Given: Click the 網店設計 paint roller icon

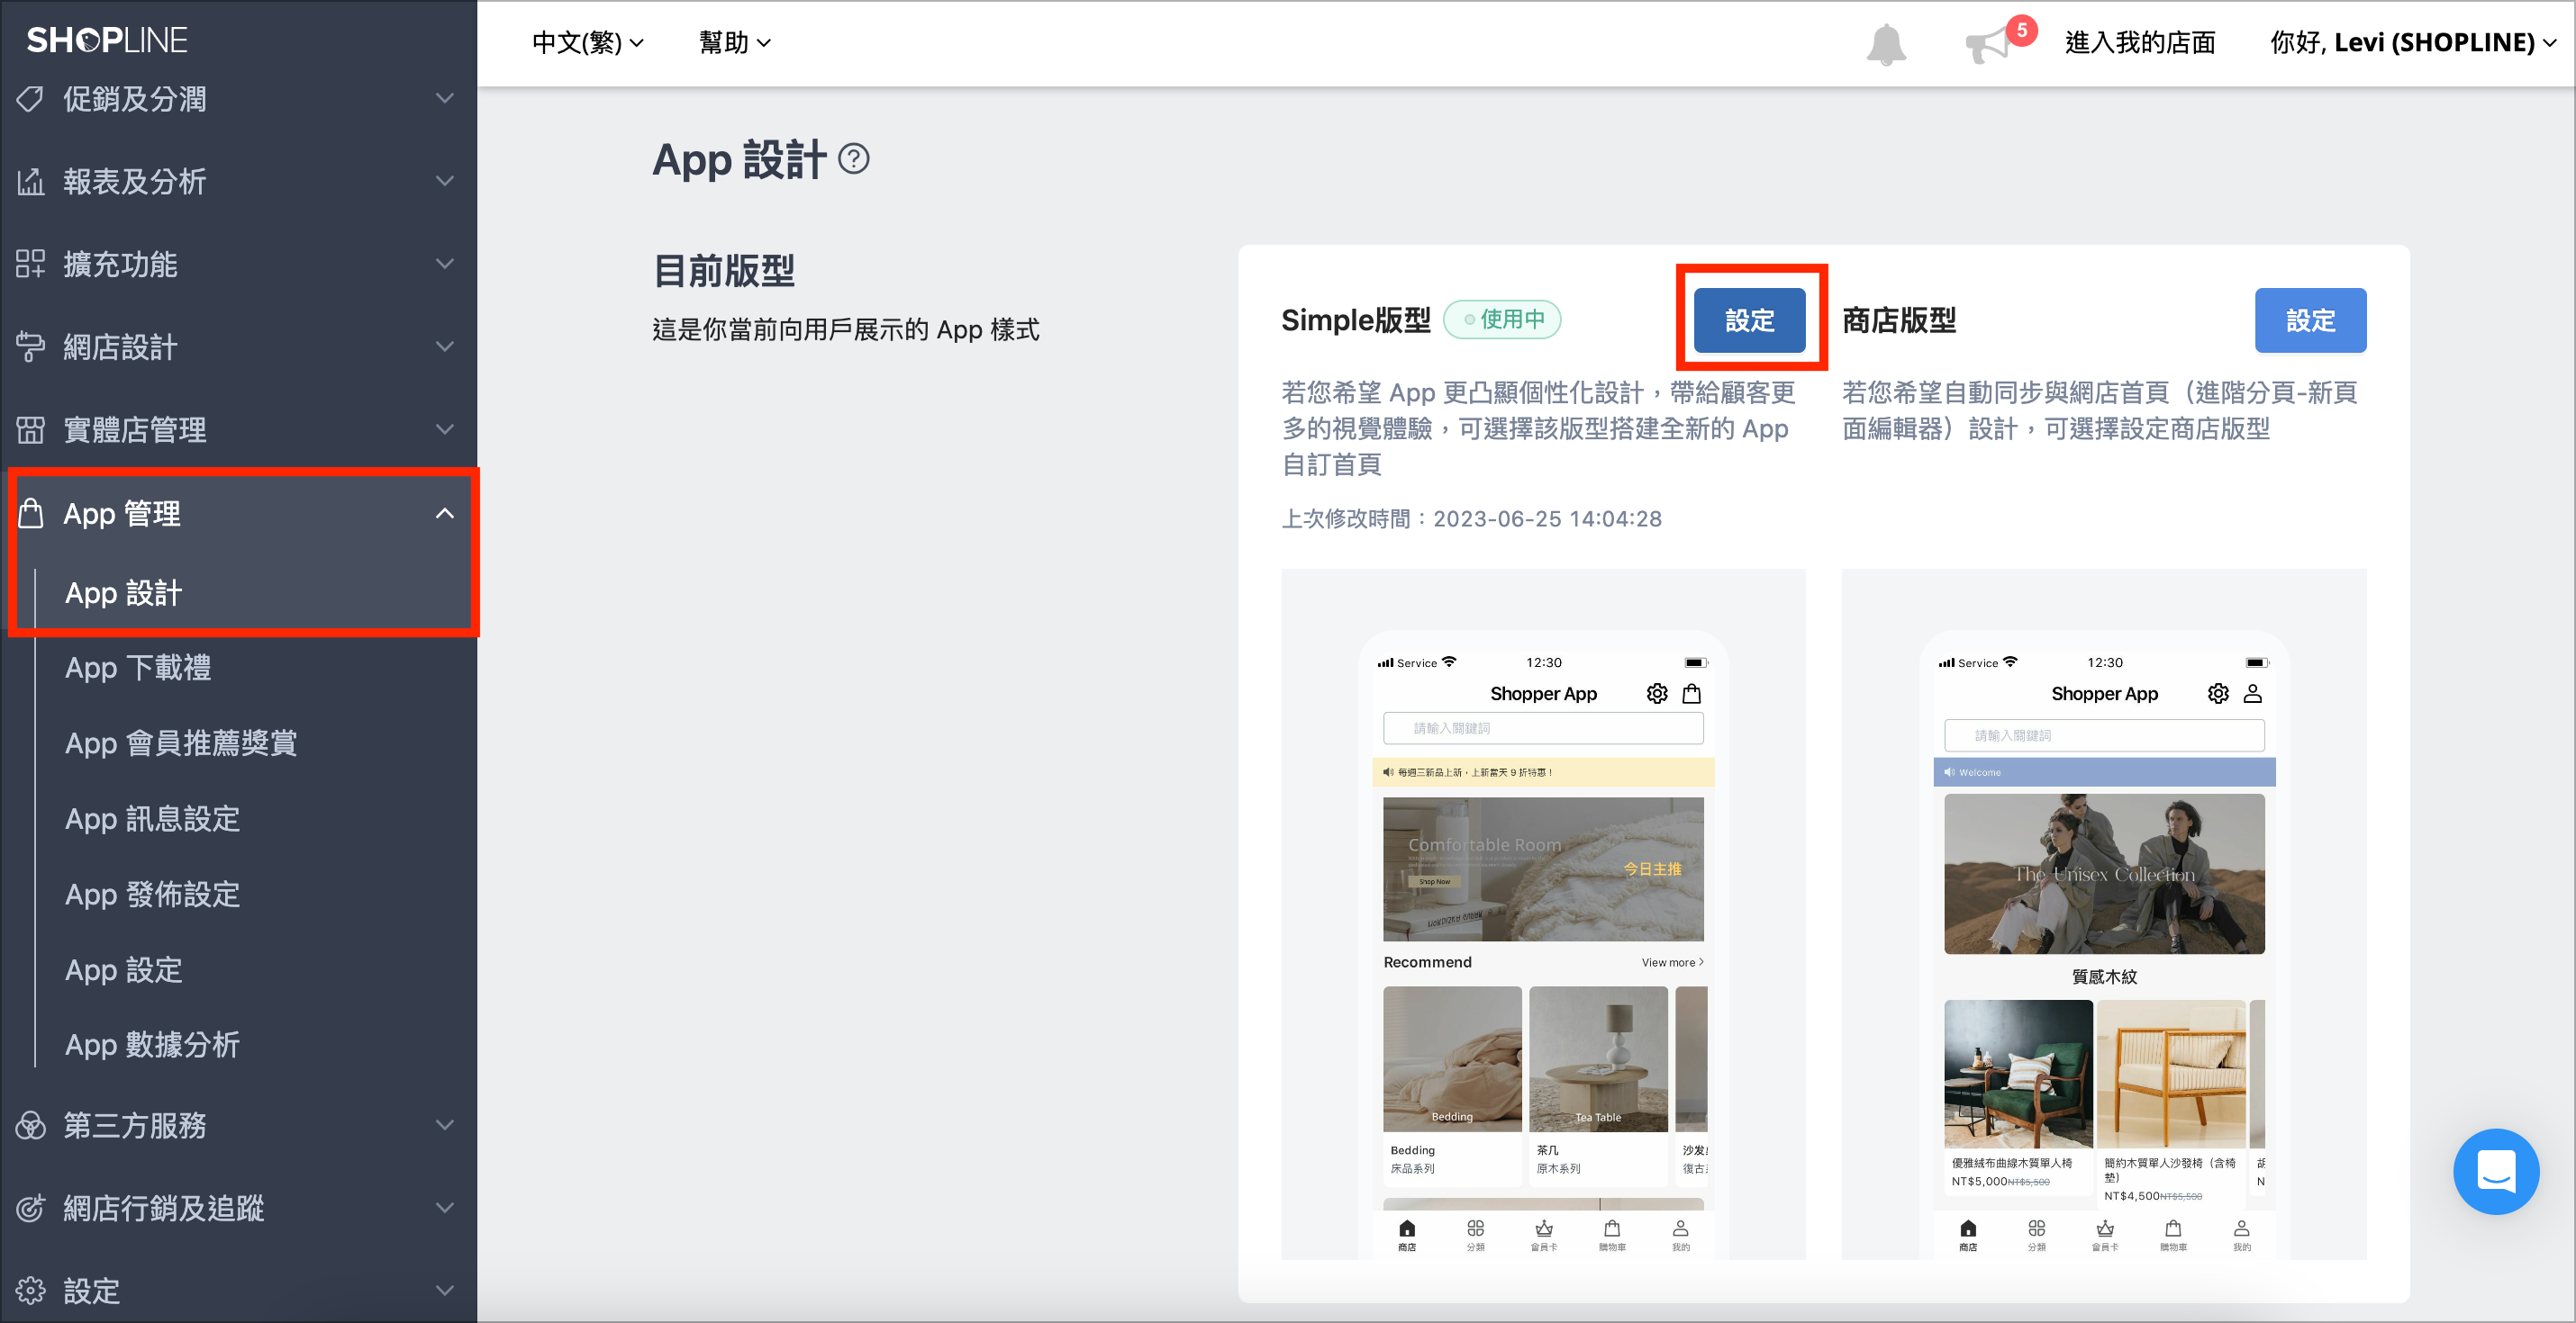Looking at the screenshot, I should pos(30,346).
